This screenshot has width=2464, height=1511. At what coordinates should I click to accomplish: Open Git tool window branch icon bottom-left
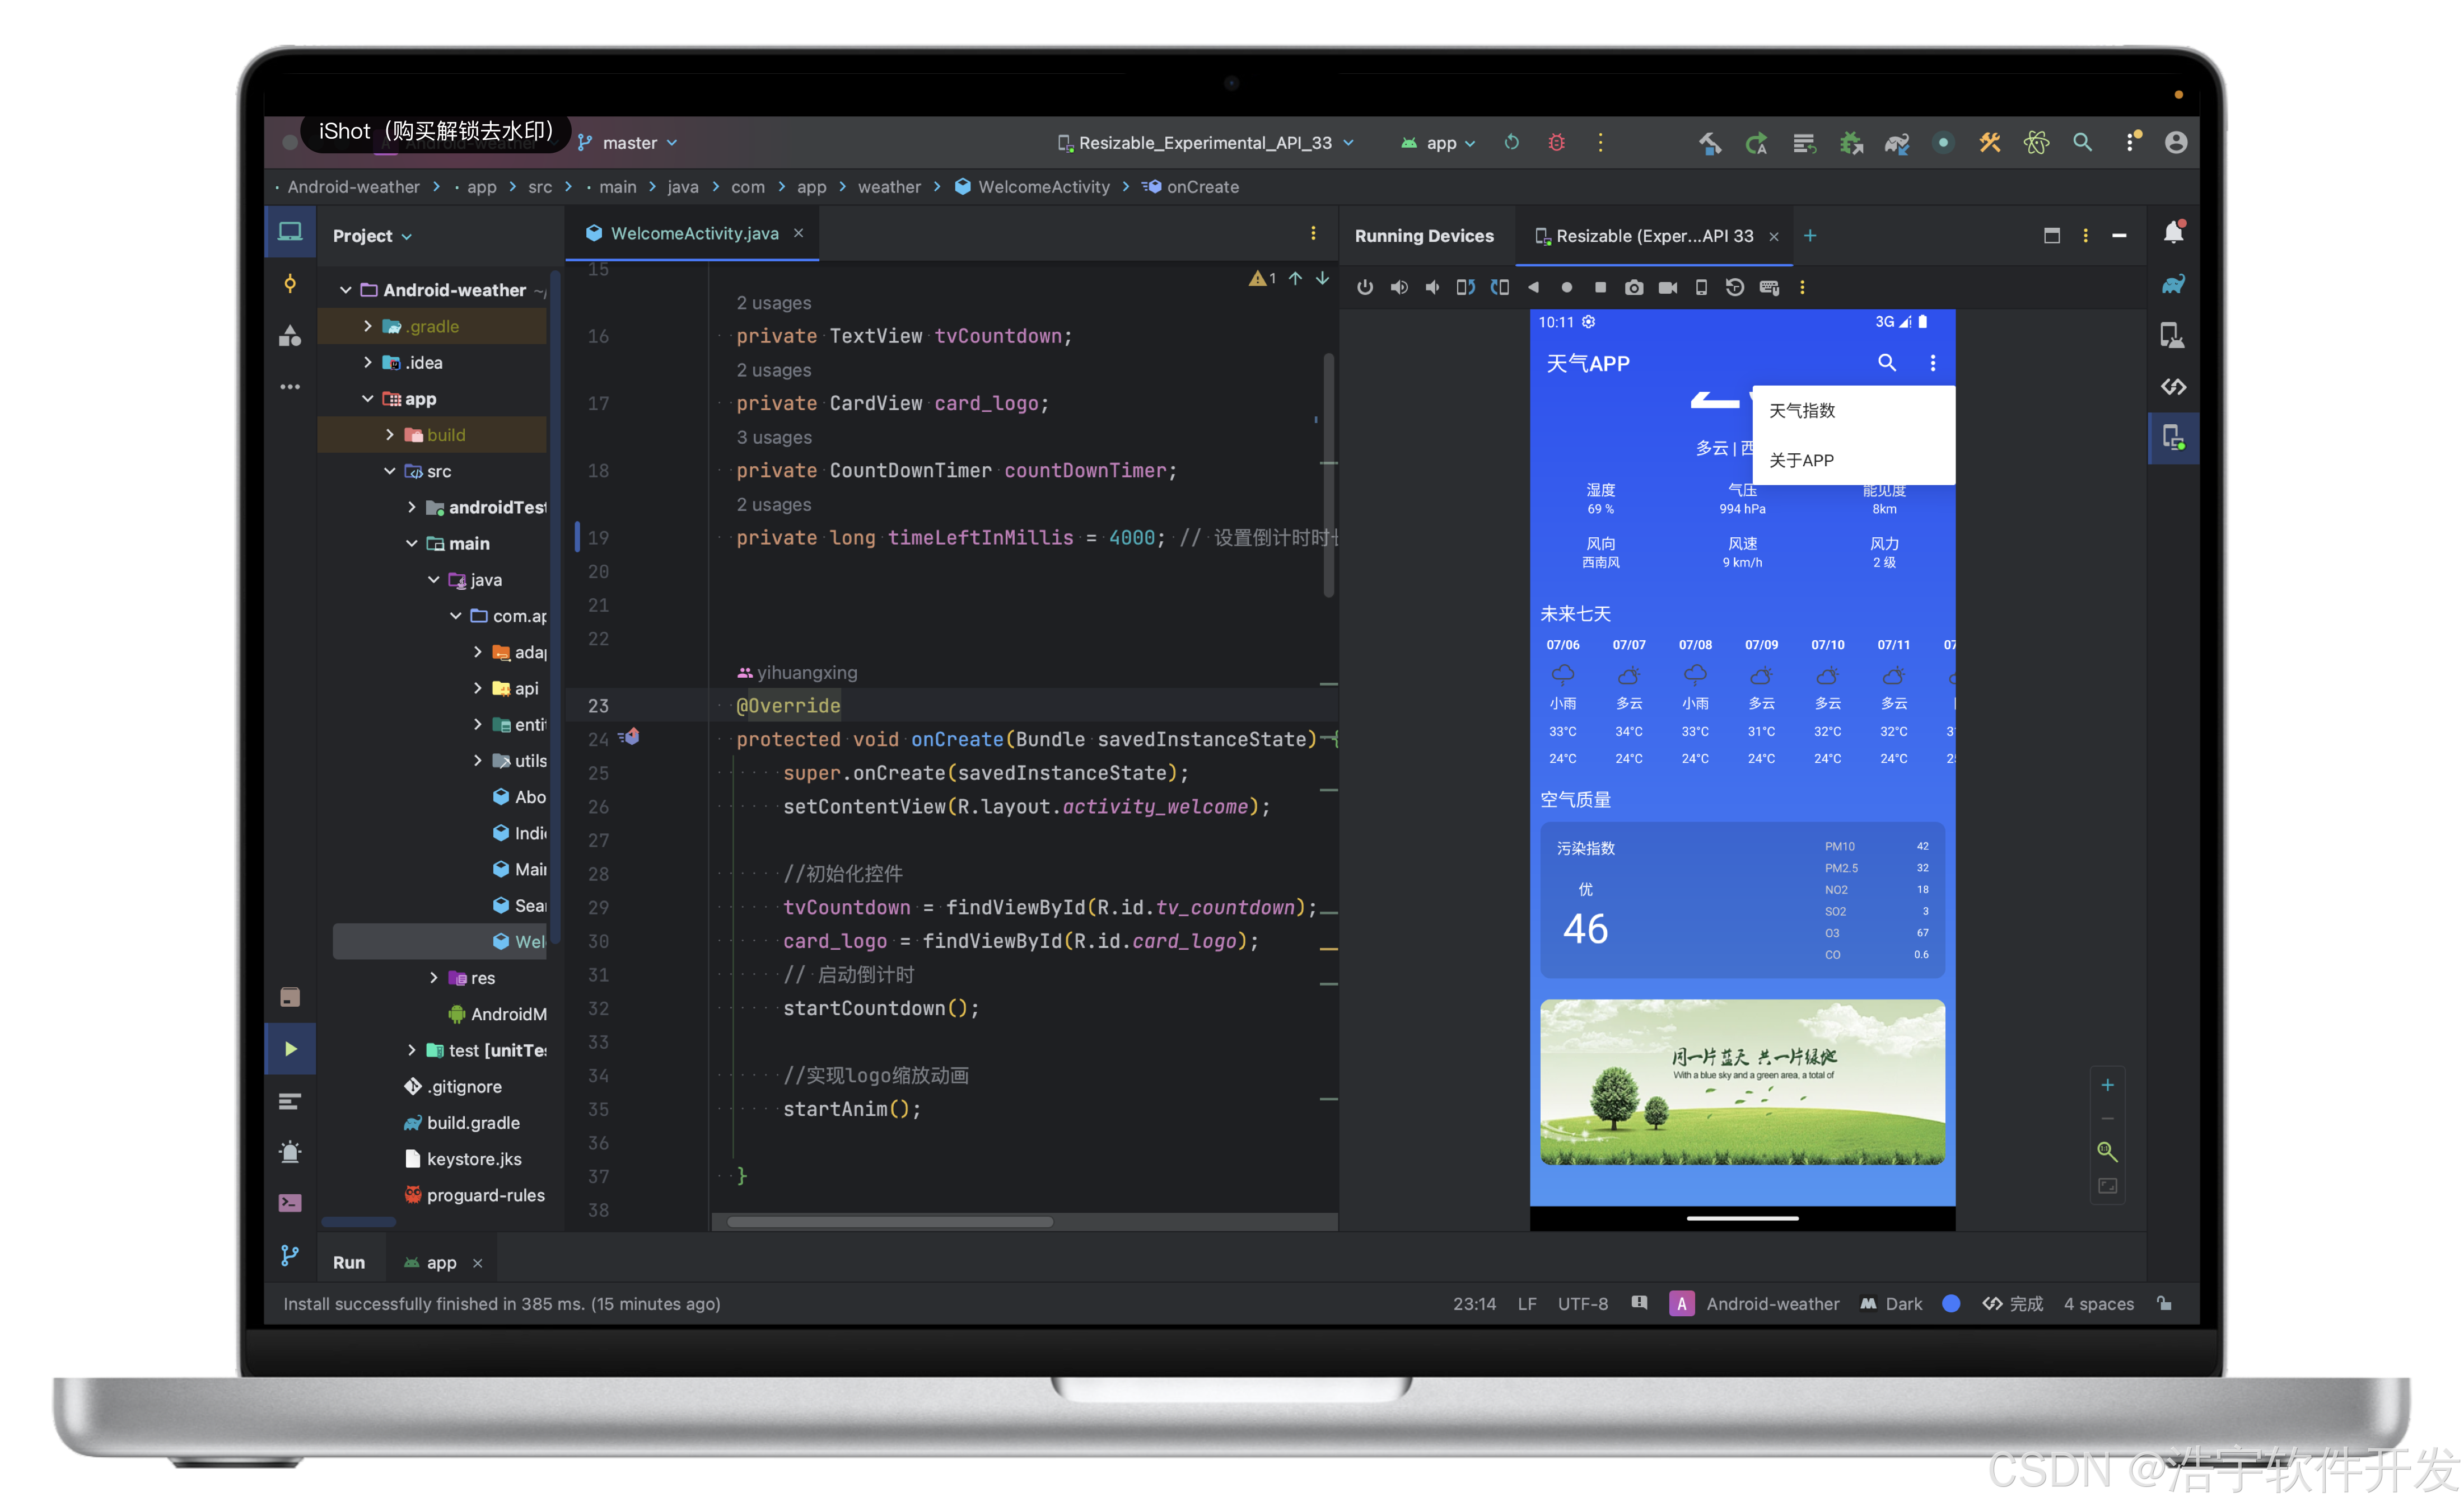click(290, 1256)
